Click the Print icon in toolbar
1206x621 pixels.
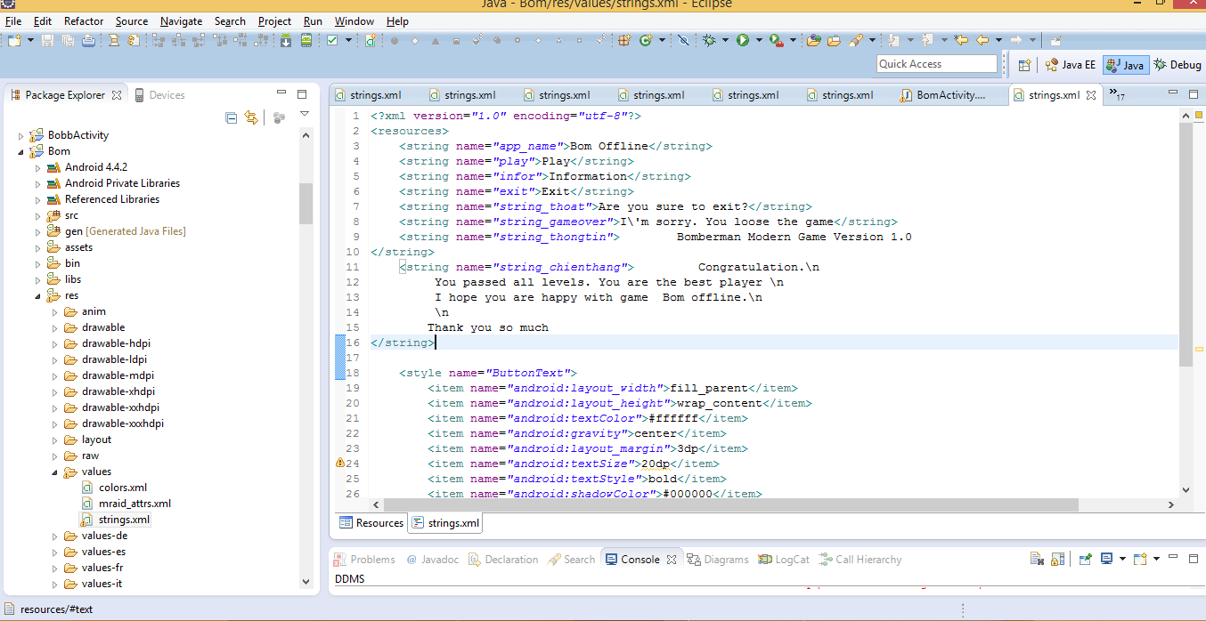[88, 40]
